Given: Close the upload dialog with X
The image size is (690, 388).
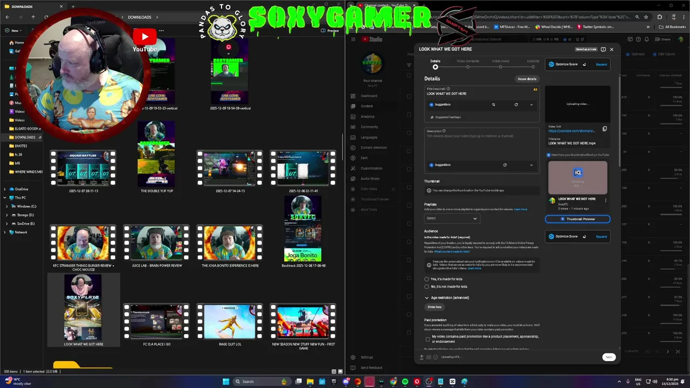Looking at the screenshot, I should [611, 49].
